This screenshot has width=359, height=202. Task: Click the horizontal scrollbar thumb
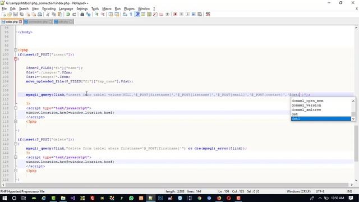177,185
